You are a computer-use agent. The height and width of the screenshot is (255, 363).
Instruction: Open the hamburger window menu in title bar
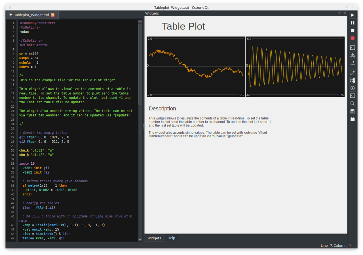[x=10, y=7]
